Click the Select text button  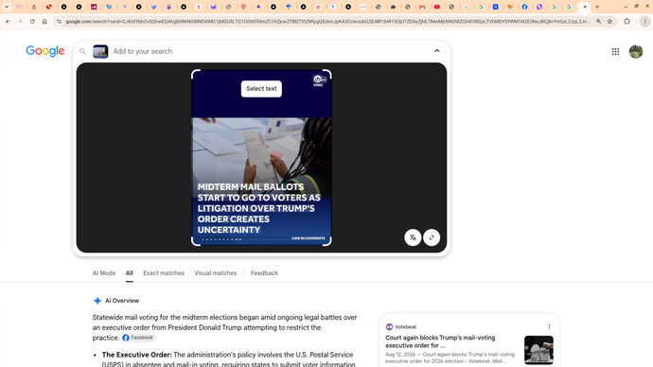[x=261, y=89]
